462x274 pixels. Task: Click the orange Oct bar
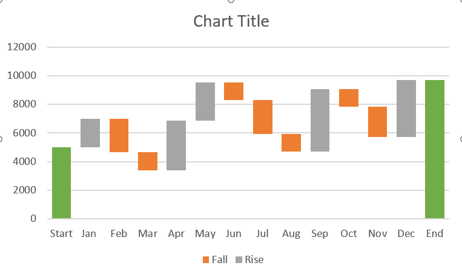tap(349, 98)
